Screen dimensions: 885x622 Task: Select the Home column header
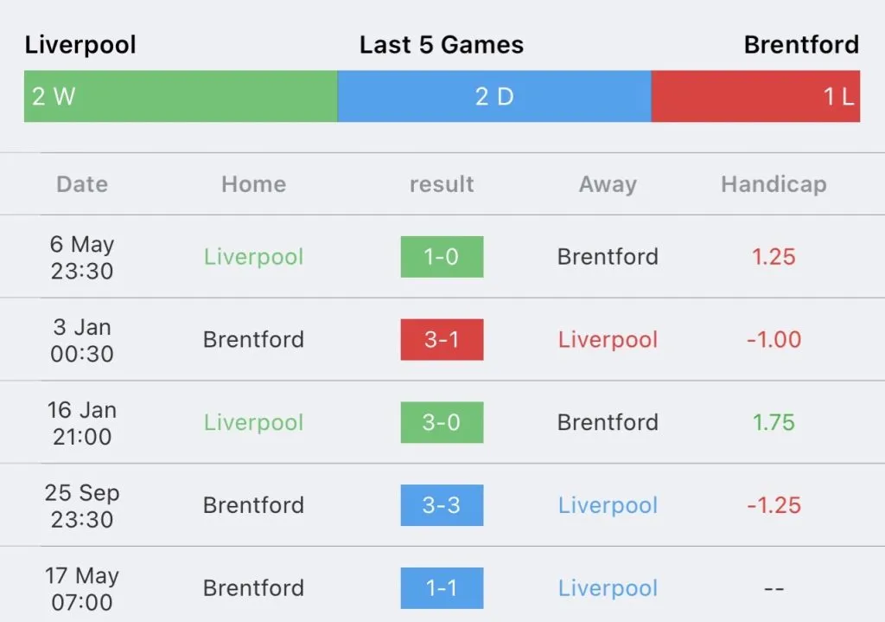253,184
